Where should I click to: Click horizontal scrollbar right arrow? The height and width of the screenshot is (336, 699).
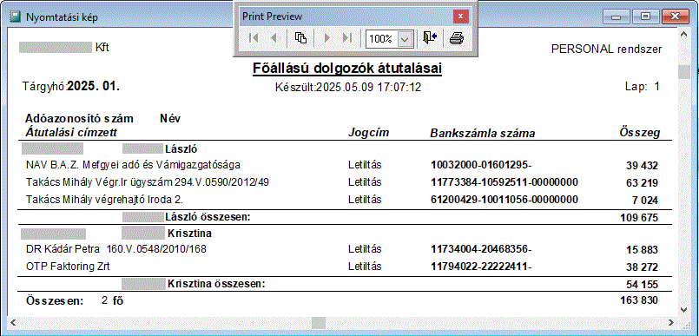[x=672, y=322]
